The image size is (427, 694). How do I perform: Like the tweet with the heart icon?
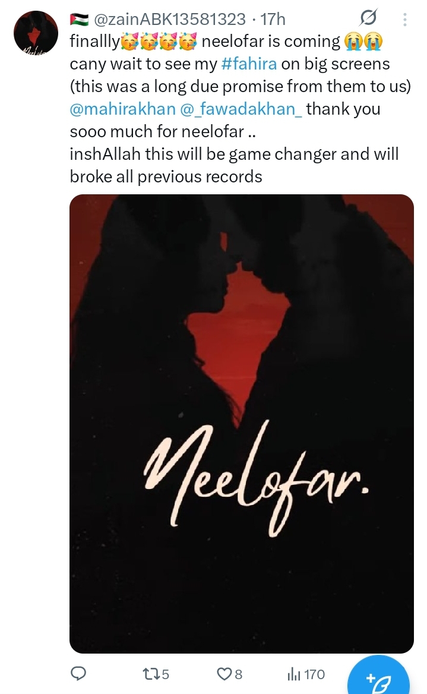[x=224, y=674]
